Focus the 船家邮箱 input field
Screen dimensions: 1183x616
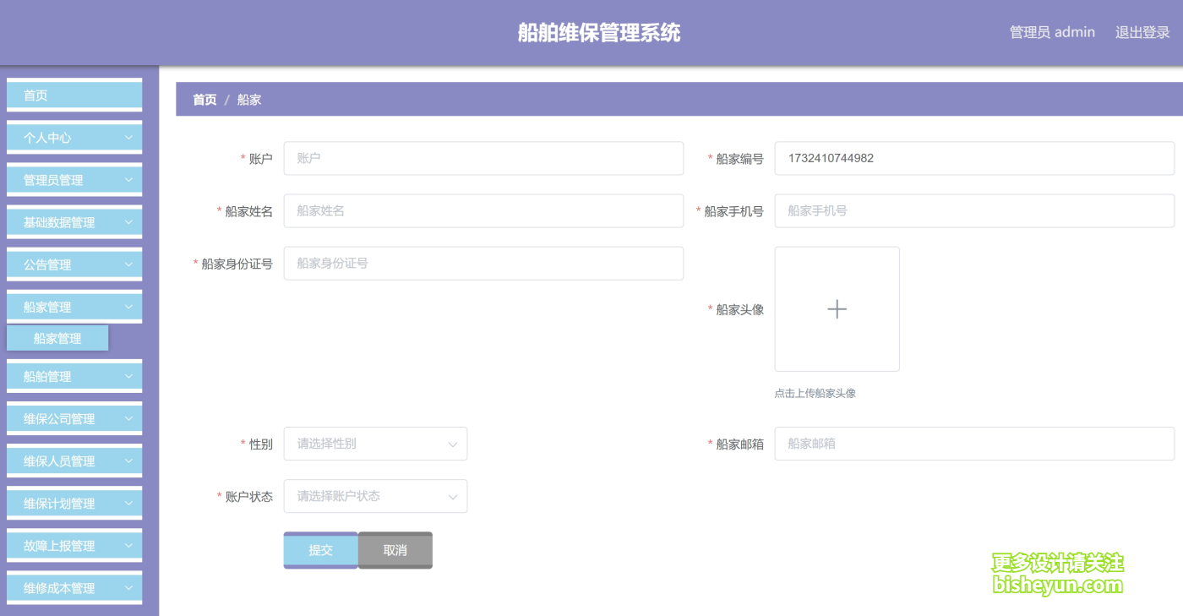click(x=974, y=444)
